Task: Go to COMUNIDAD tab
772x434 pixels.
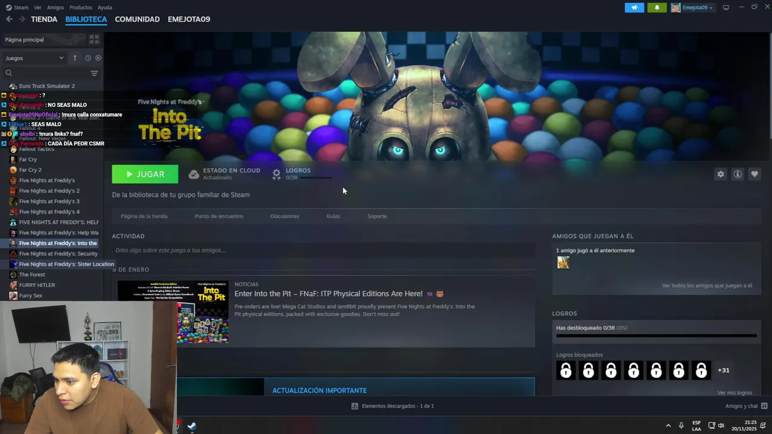Action: tap(138, 19)
